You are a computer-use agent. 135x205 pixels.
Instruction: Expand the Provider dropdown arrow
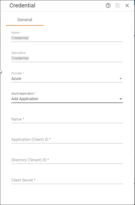tap(121, 79)
